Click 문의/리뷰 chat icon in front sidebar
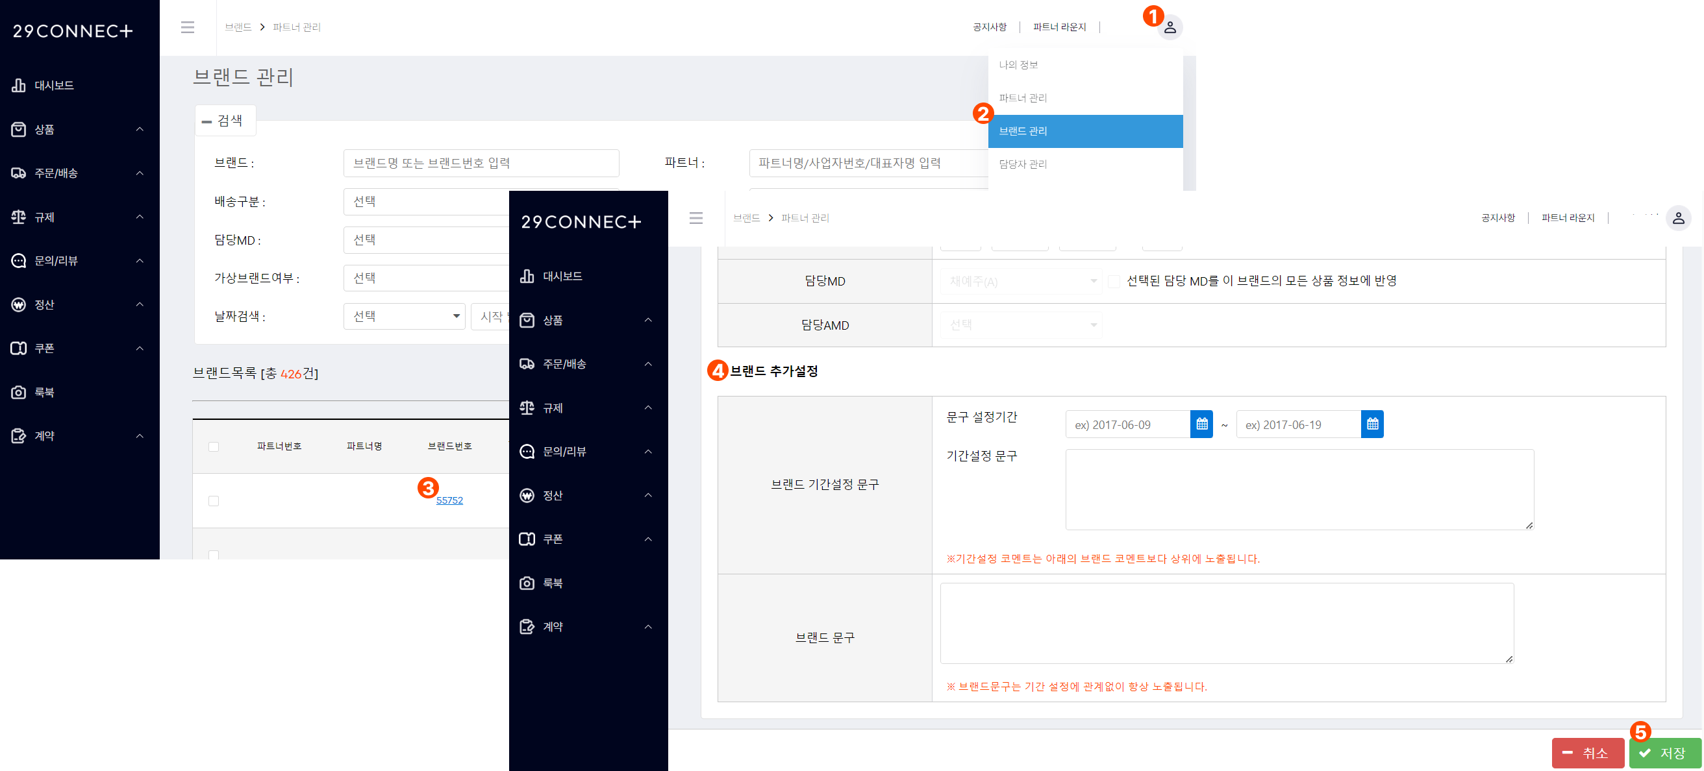Viewport: 1704px width, 771px height. (x=527, y=451)
